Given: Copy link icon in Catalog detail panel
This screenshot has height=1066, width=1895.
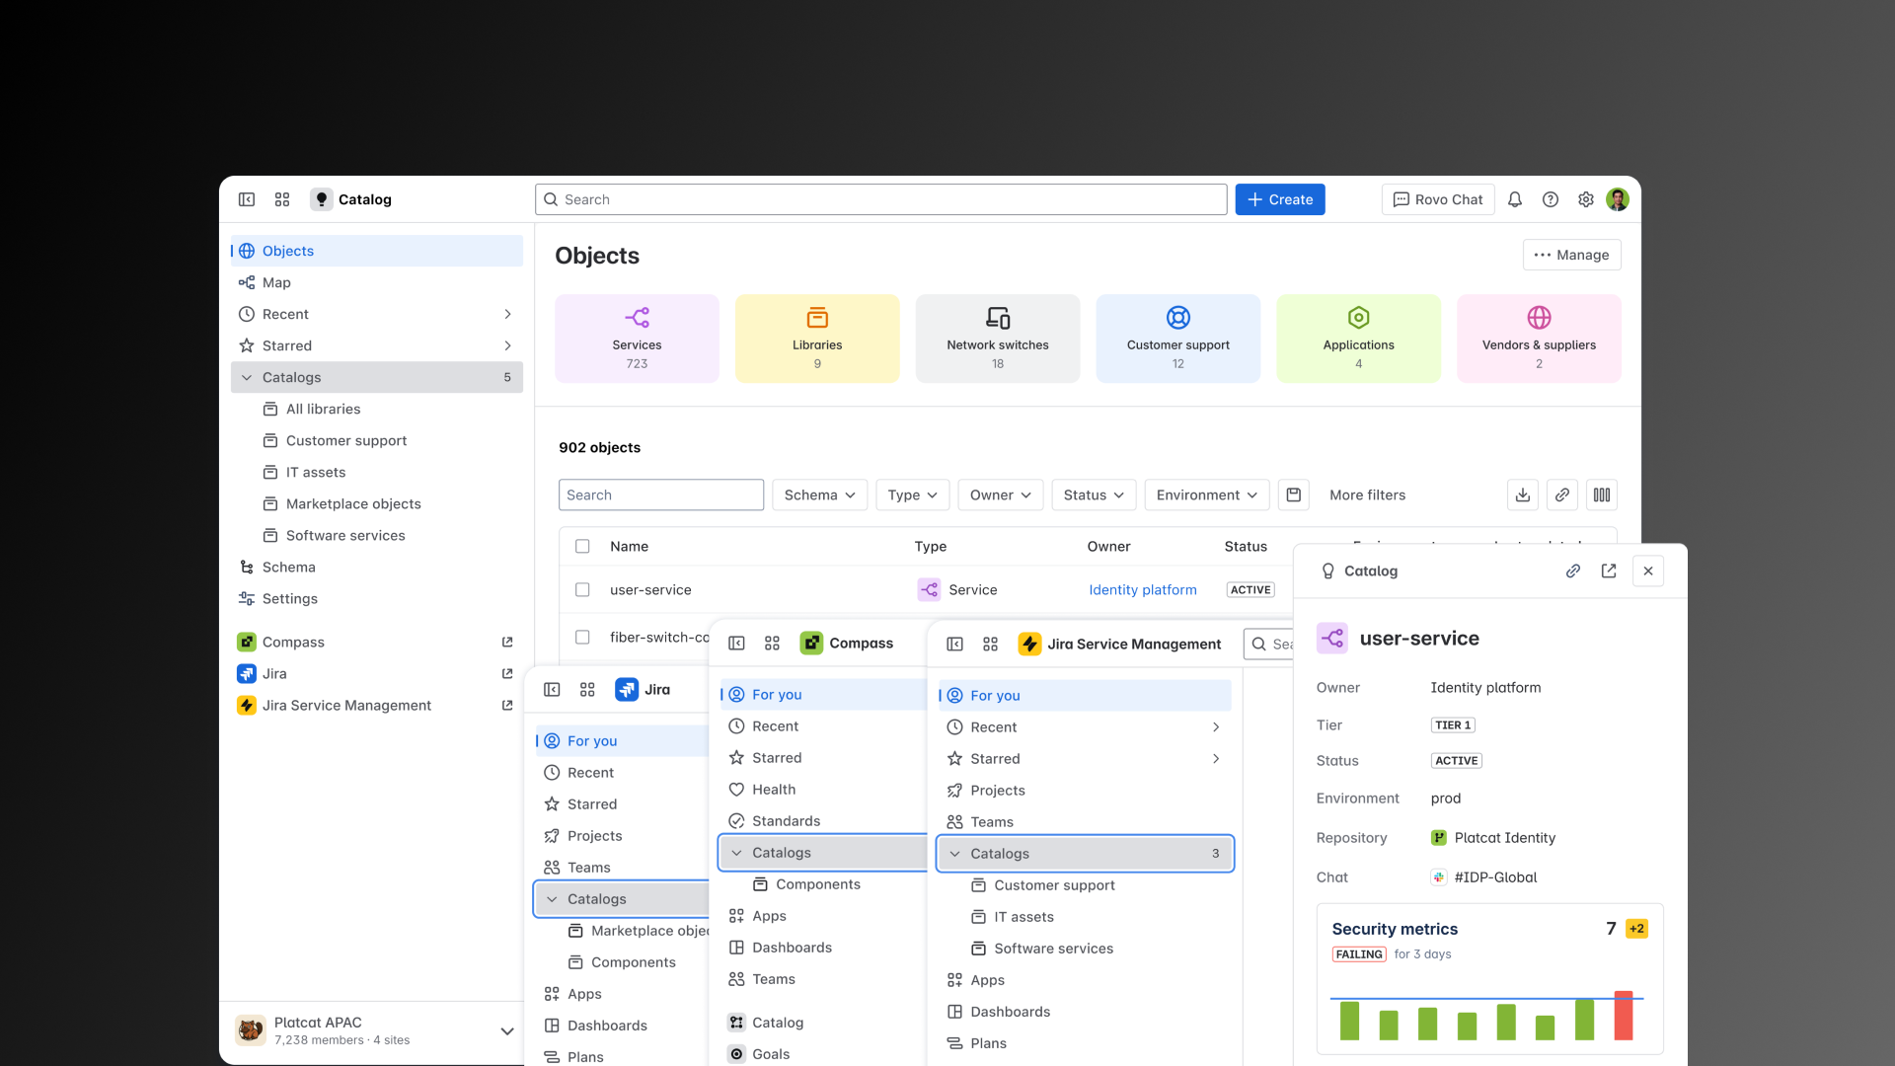Looking at the screenshot, I should (x=1573, y=571).
